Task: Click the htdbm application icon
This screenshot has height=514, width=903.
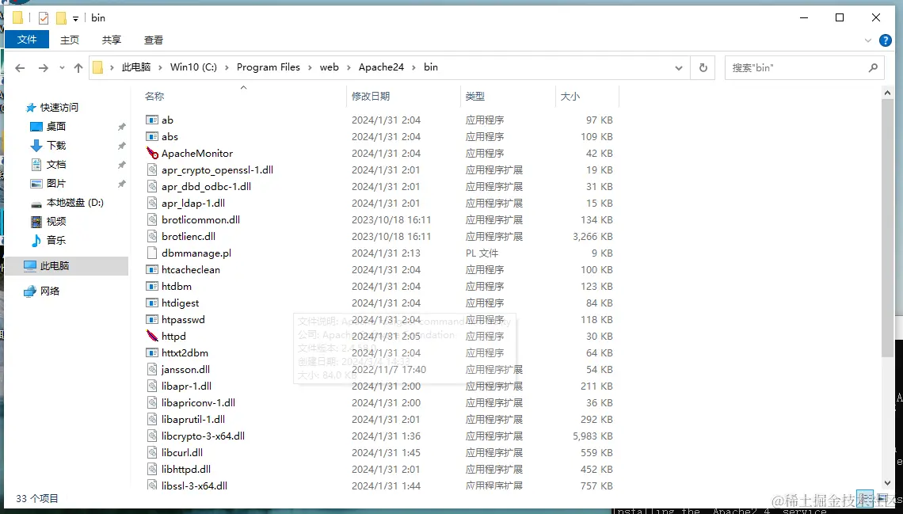Action: pyautogui.click(x=152, y=286)
